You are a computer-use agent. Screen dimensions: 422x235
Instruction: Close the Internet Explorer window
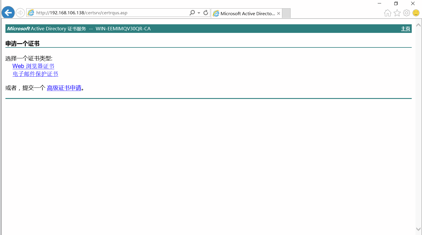point(413,3)
